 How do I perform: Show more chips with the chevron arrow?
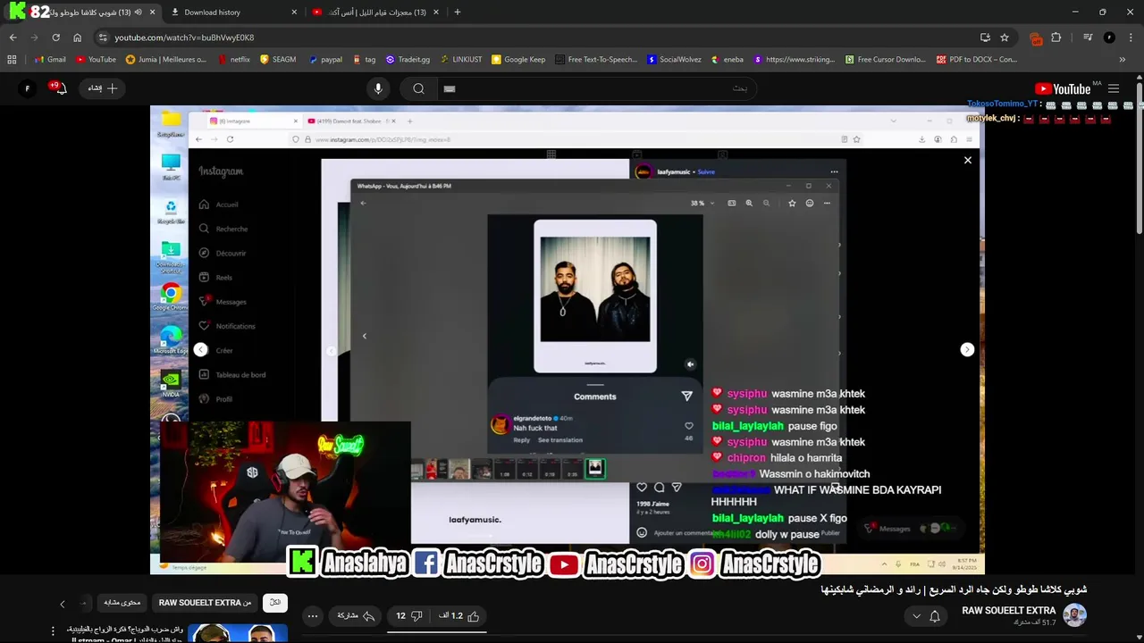pyautogui.click(x=63, y=604)
